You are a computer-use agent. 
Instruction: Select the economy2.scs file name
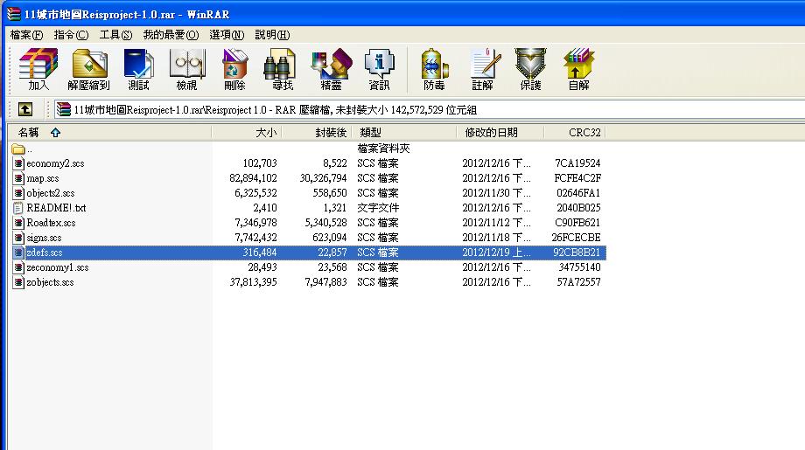pos(55,163)
